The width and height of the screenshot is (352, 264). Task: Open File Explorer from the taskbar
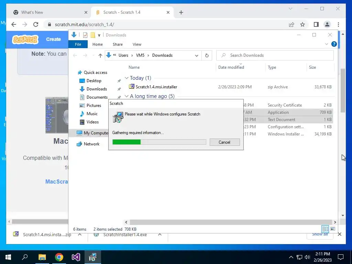[x=42, y=257]
